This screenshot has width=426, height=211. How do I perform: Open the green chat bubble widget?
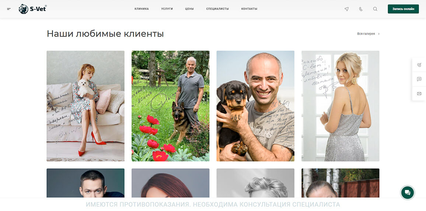tap(408, 193)
